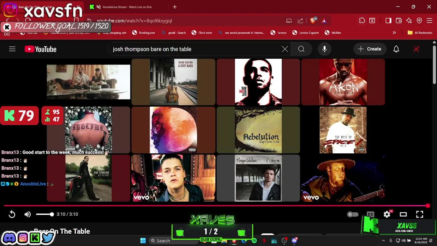Click the Create button

pyautogui.click(x=369, y=49)
